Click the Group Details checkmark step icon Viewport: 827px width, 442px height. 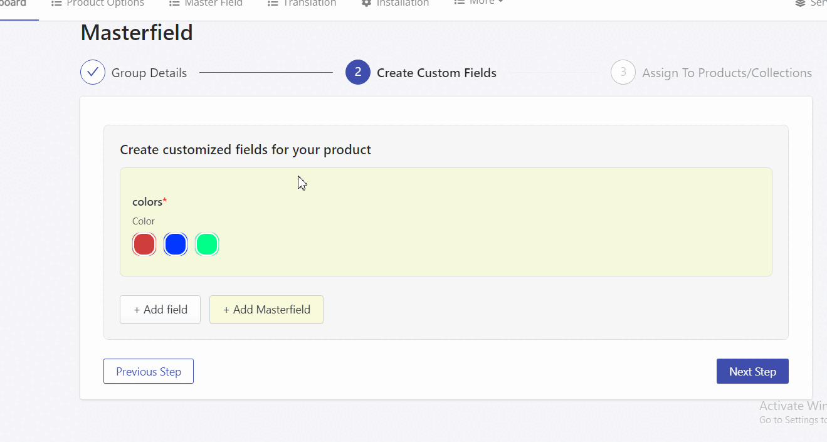(92, 72)
